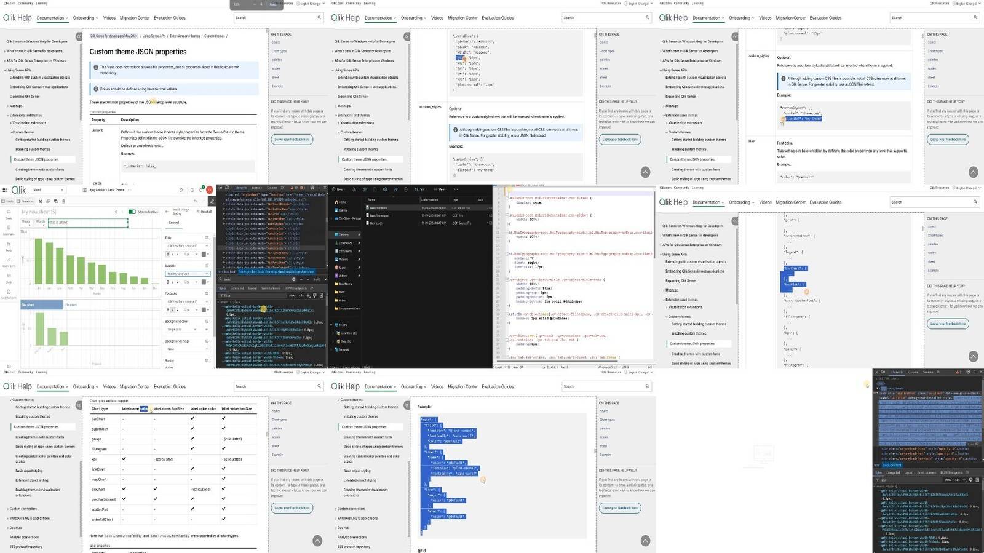Click the Copy icon in File Explorer toolbar

(x=365, y=189)
